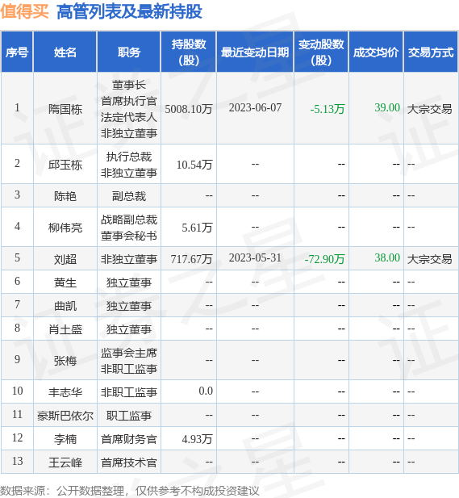This screenshot has height=498, width=459.
Task: Click 大宗交易 in 刘超's row
Action: [429, 259]
